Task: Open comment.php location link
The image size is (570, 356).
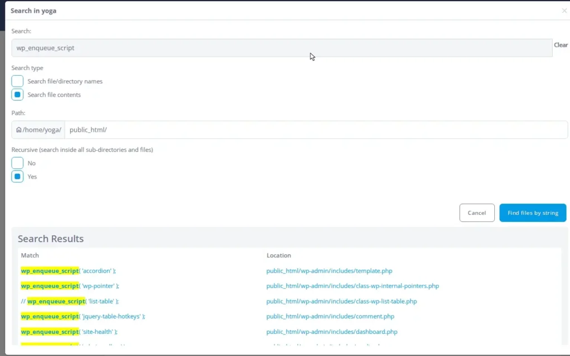Action: pyautogui.click(x=330, y=317)
